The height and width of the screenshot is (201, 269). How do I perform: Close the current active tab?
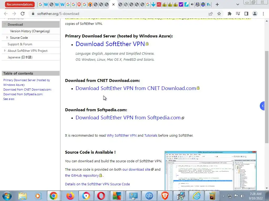point(113,5)
